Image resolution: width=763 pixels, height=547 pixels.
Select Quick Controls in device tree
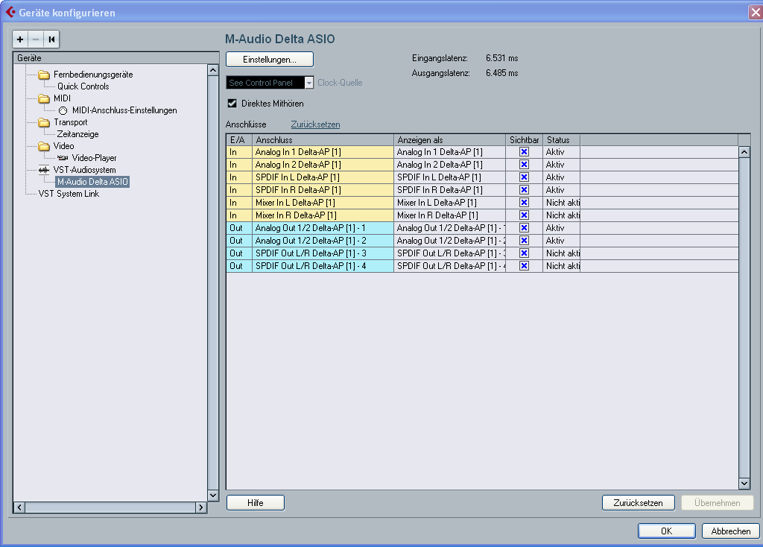coord(83,86)
